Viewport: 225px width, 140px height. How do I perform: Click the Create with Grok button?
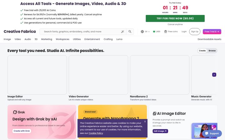pyautogui.click(x=22, y=131)
